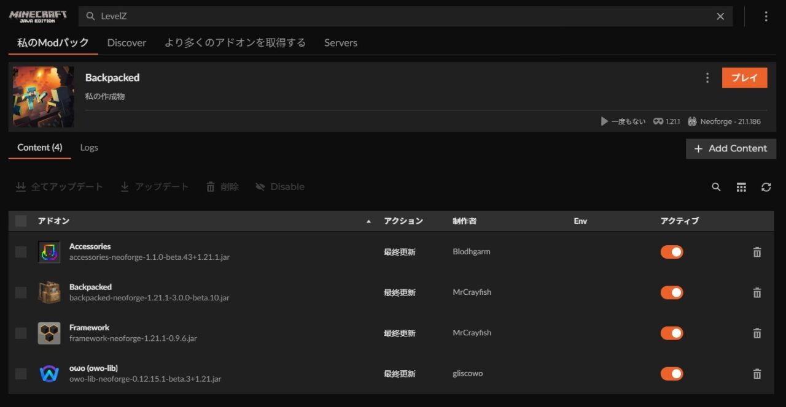The image size is (786, 407).
Task: Click 最終更新 in the owo-lib row
Action: pos(400,373)
